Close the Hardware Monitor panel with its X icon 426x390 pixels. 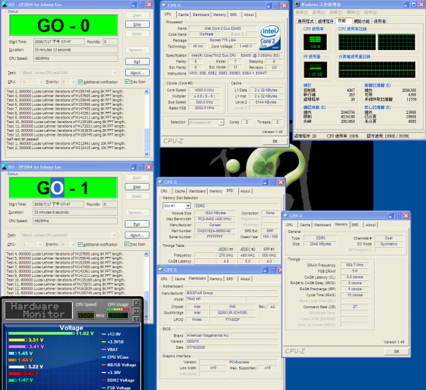(x=136, y=303)
